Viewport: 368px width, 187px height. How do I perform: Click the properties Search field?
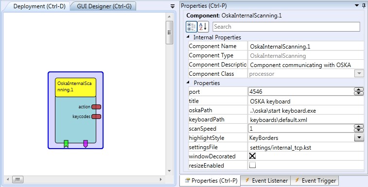click(x=286, y=27)
